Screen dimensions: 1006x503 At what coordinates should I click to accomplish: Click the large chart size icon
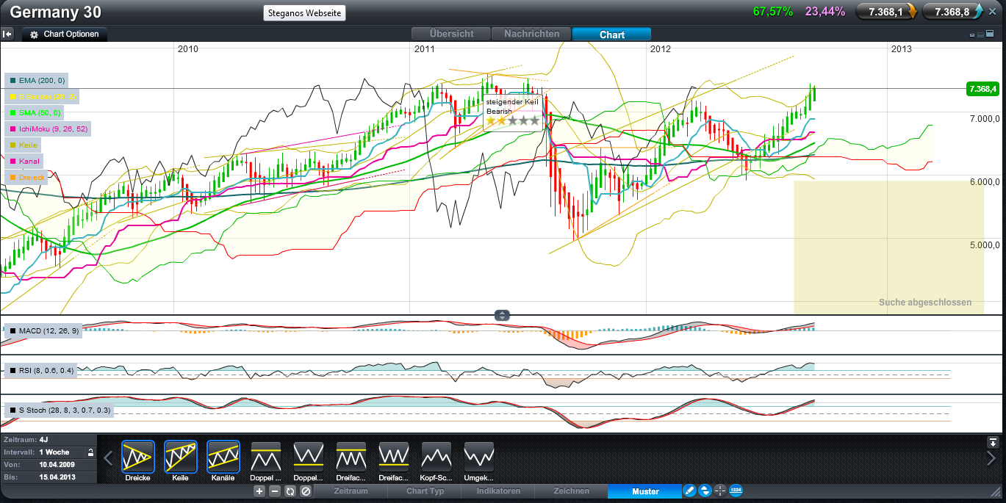tap(989, 35)
